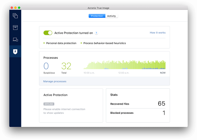
Task: Open the Backup section in the sidebar
Action: point(15,16)
